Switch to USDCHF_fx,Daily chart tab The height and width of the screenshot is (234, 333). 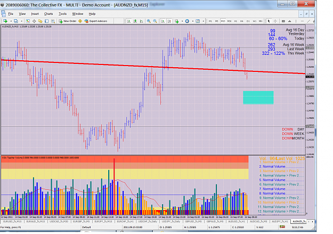point(148,221)
